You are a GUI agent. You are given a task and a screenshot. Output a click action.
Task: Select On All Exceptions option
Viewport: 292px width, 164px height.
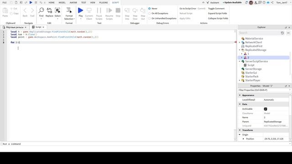(x=149, y=13)
